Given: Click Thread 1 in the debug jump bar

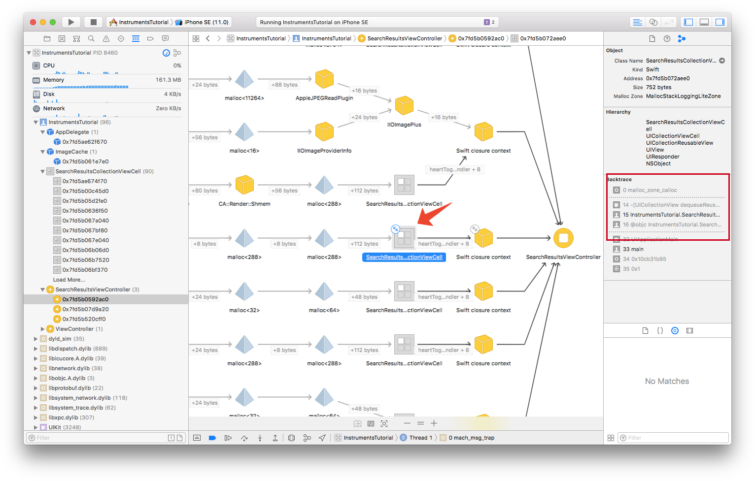Looking at the screenshot, I should pyautogui.click(x=416, y=438).
